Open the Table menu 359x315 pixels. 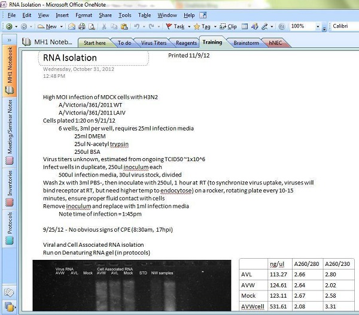144,15
